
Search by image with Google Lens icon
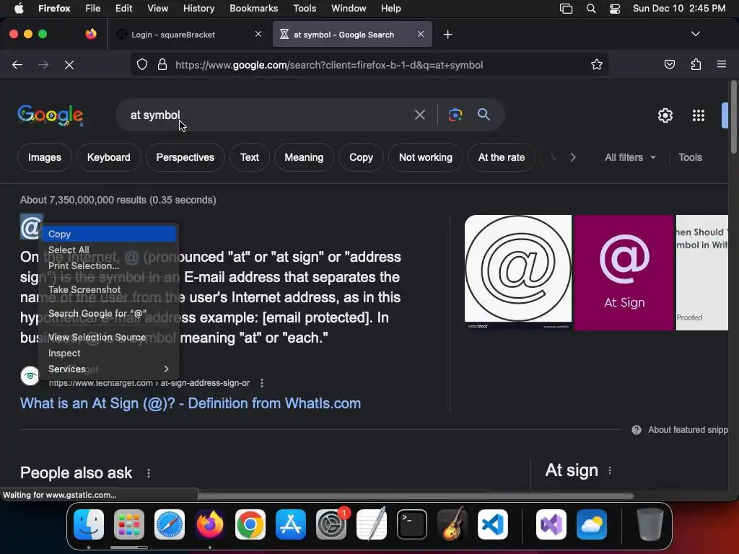click(455, 115)
